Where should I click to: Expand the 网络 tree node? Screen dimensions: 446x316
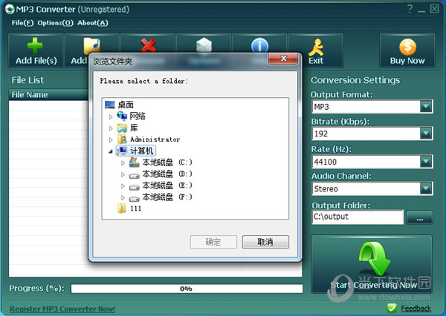[111, 116]
